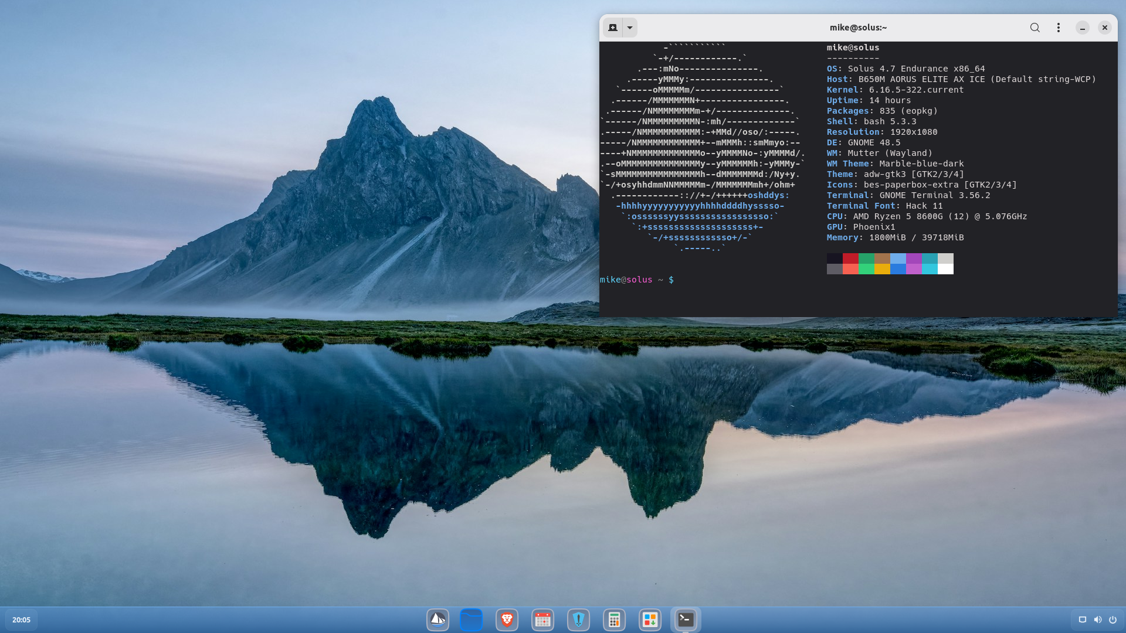Open the Software Center dock icon
This screenshot has height=633, width=1126.
(650, 620)
